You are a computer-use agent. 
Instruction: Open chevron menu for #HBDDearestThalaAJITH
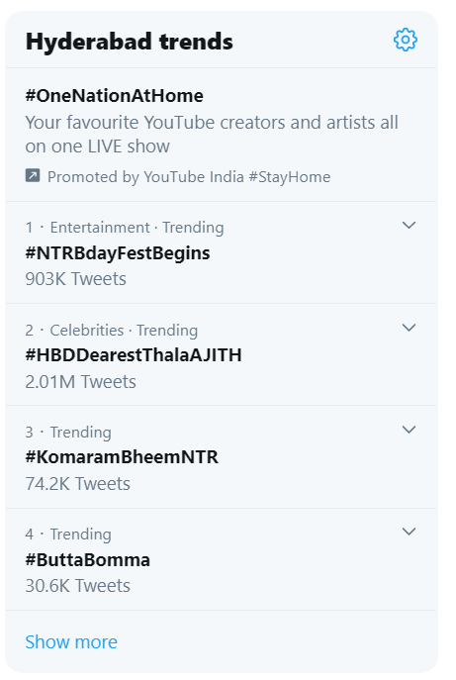(409, 328)
